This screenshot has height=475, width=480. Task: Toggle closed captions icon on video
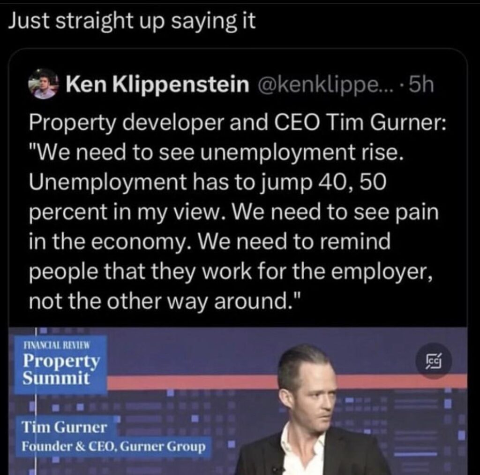[433, 361]
